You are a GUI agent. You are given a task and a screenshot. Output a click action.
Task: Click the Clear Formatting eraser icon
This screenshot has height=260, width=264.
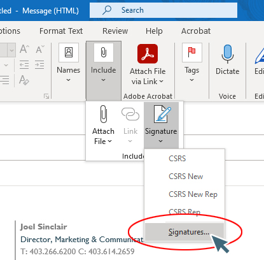click(24, 80)
